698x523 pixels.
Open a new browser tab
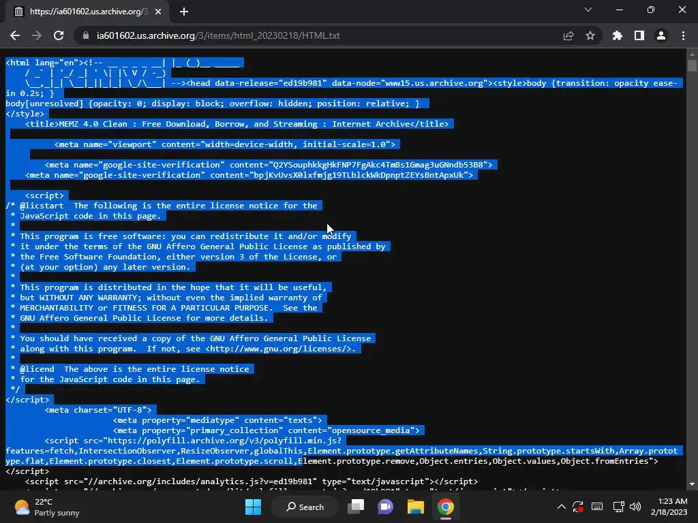tap(184, 12)
